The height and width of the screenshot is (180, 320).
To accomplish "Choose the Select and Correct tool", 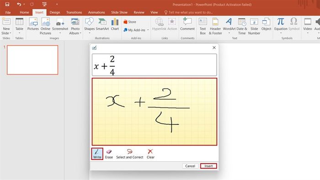I will pyautogui.click(x=129, y=154).
